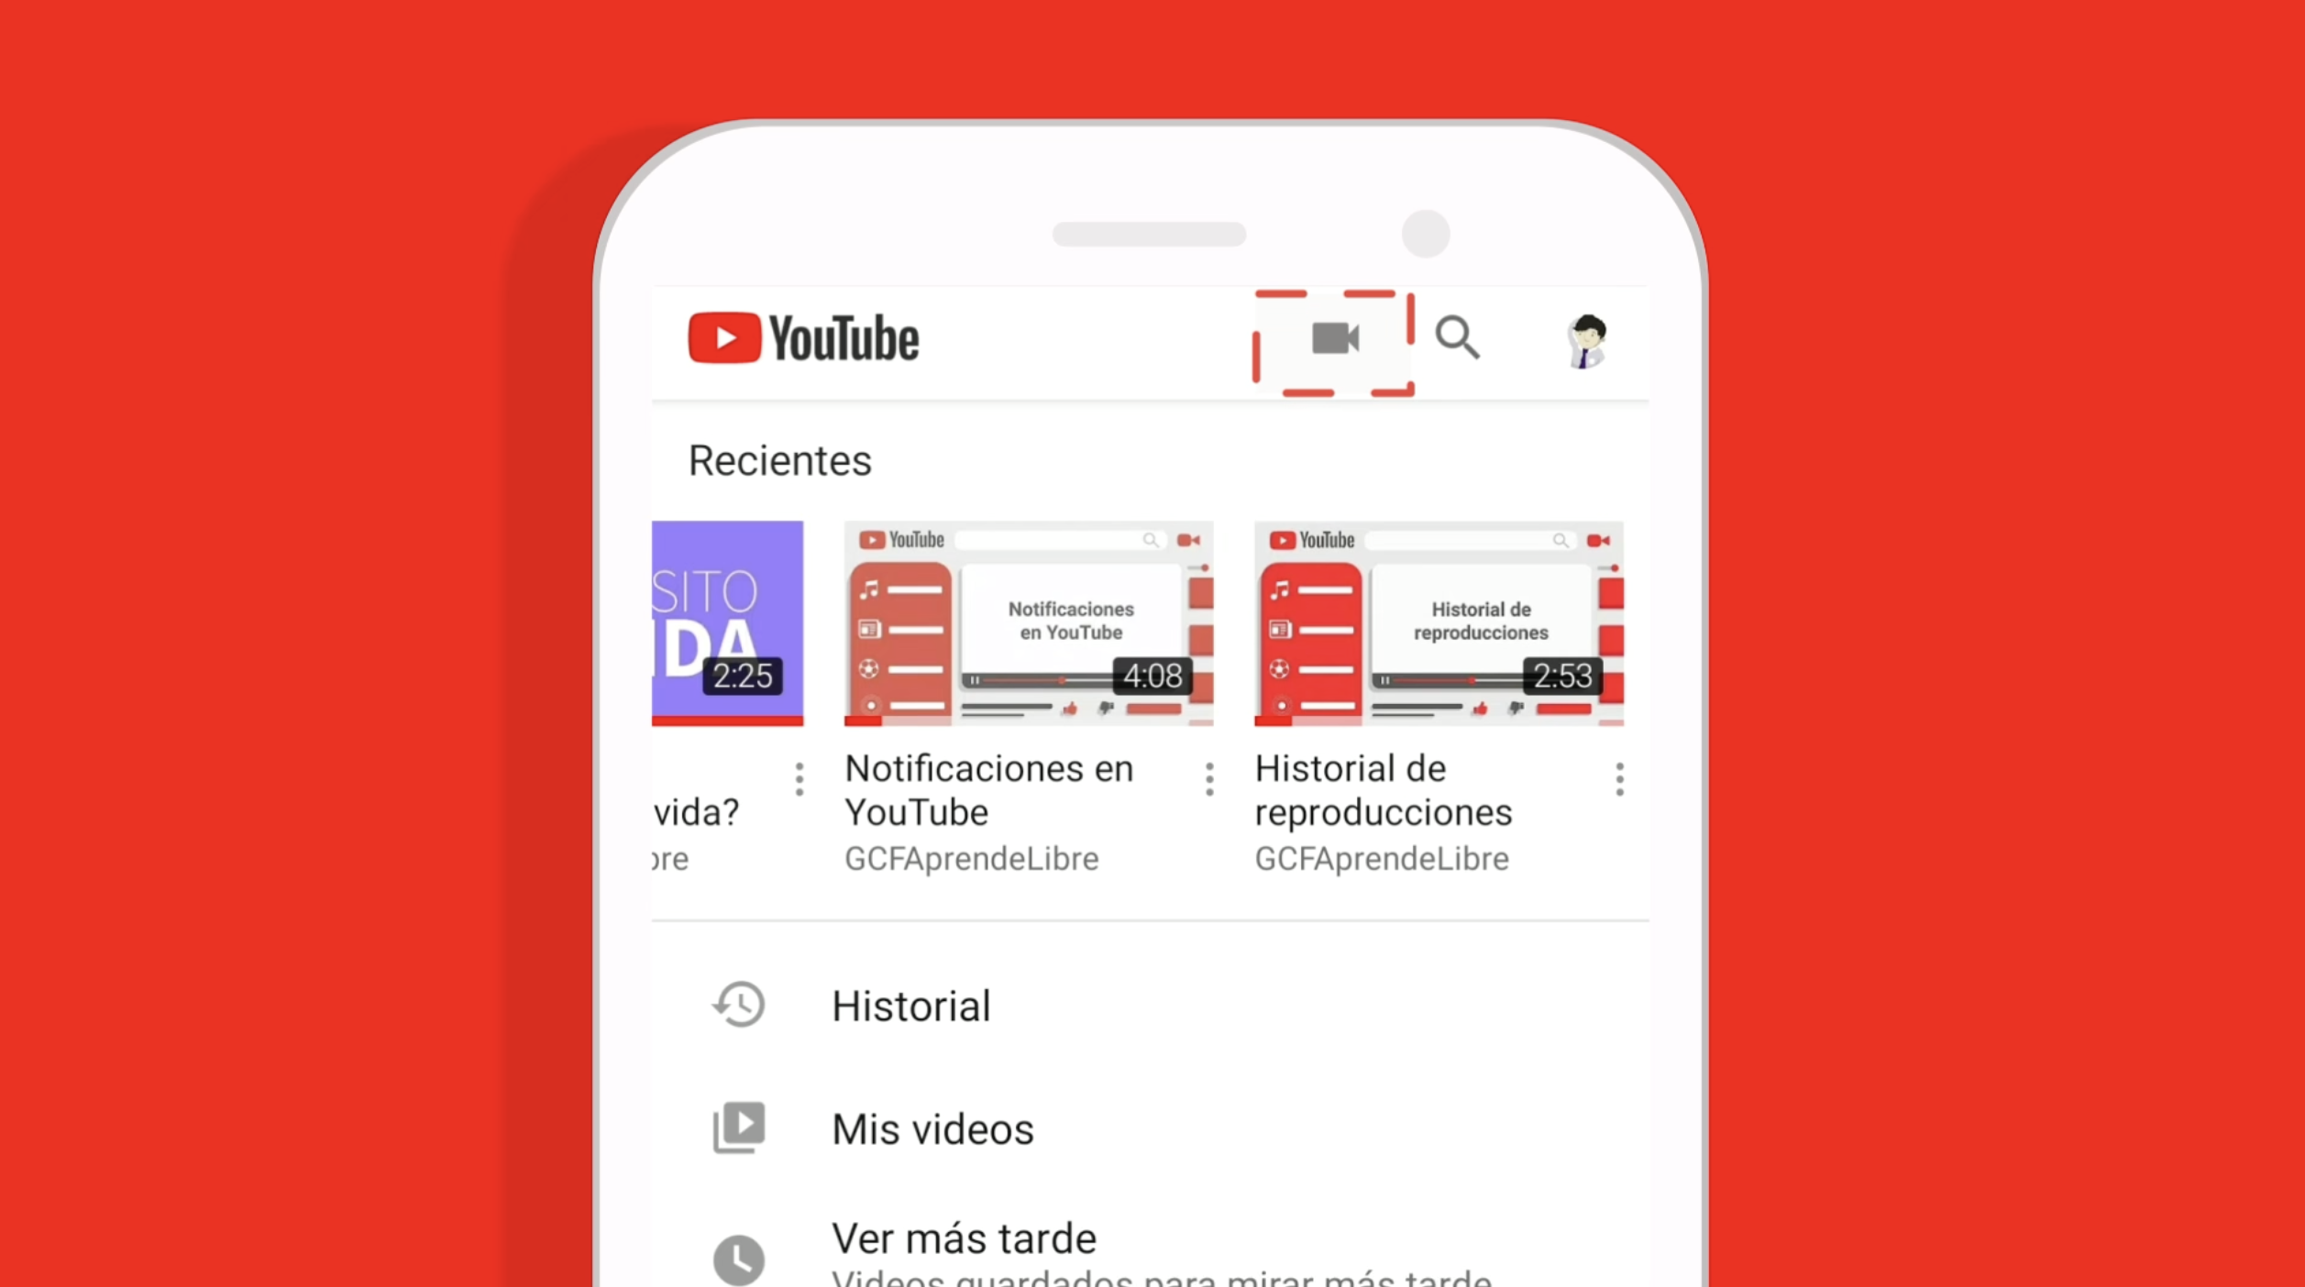2305x1287 pixels.
Task: Click the GCFAprendeLibre channel name link
Action: click(970, 858)
